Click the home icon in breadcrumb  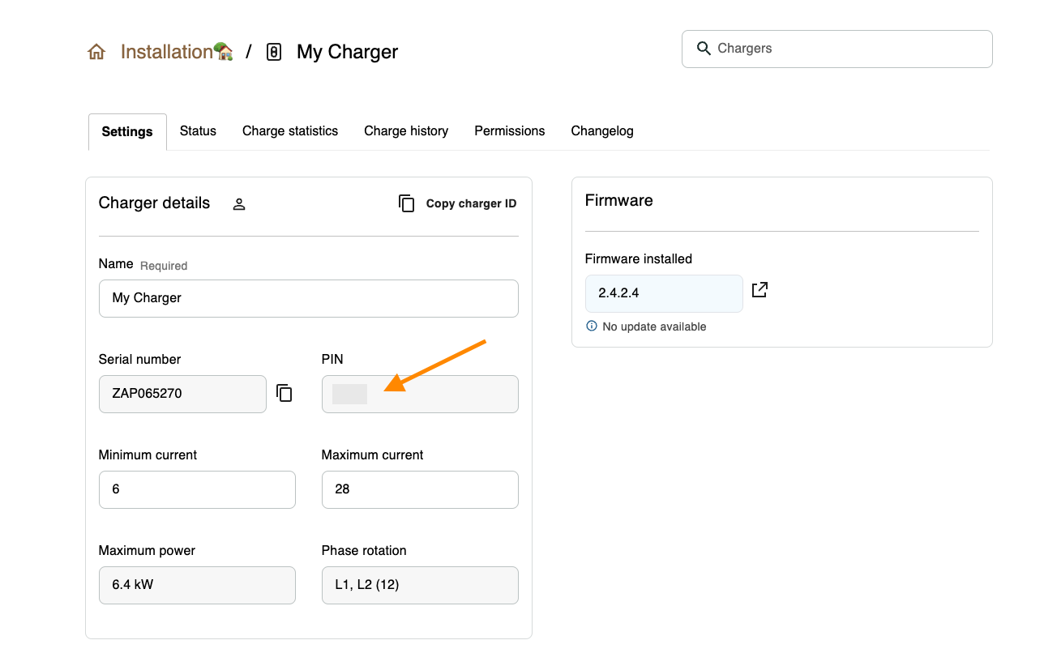pos(96,53)
